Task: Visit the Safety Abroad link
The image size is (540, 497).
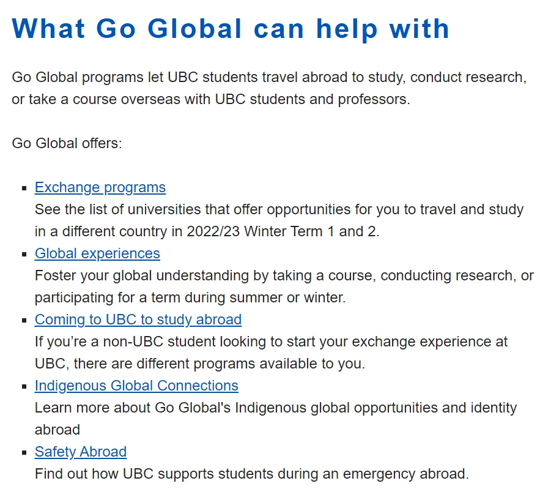Action: point(81,452)
